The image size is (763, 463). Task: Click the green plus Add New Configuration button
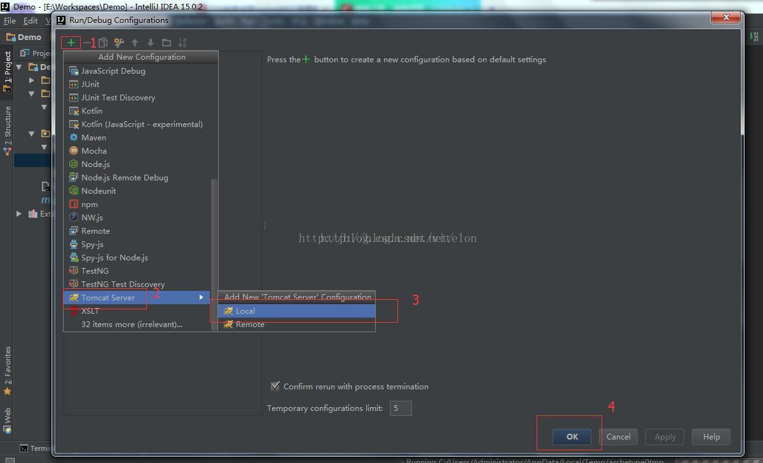pyautogui.click(x=71, y=43)
